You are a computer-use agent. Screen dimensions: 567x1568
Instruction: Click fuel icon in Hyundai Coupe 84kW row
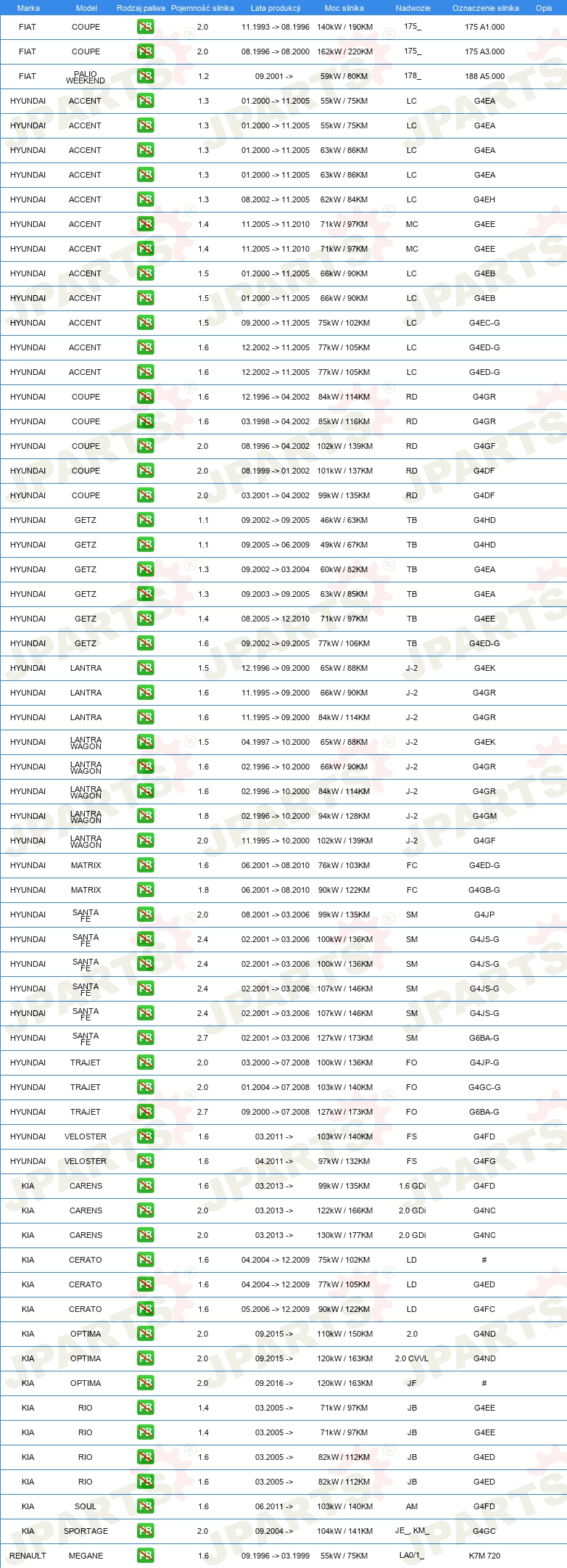(145, 397)
